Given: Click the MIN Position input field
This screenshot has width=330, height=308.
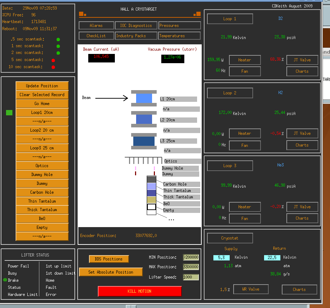Looking at the screenshot, I should tap(191, 257).
